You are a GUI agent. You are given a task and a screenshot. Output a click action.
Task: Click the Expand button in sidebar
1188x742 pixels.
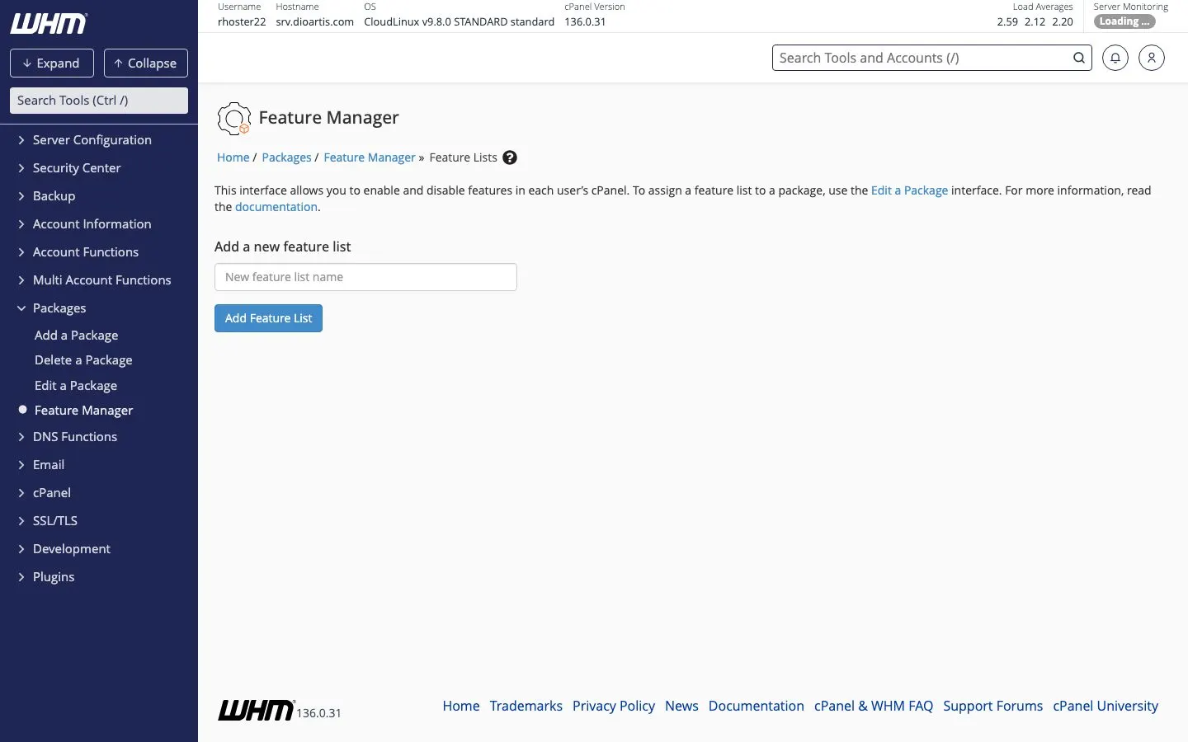pyautogui.click(x=52, y=63)
